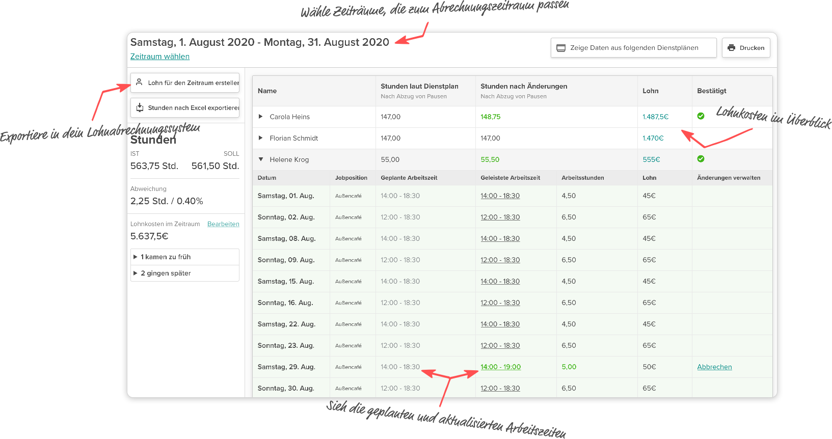Screen dimensions: 832x439
Task: Open worked time link for Samstag, 08. Aug.
Action: coord(500,238)
